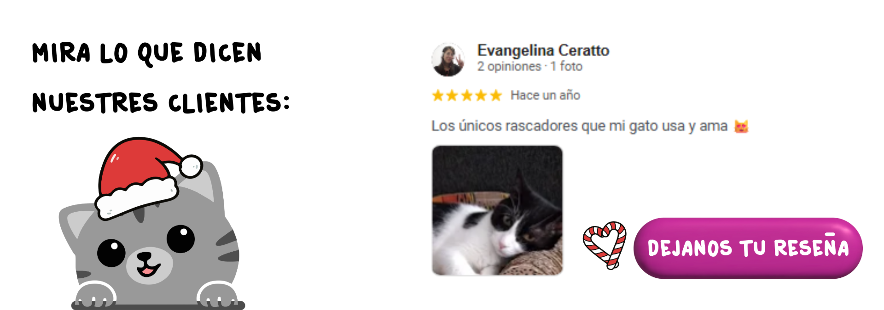Open Evangelina Ceratto's profile avatar
Viewport: 884px width, 310px height.
(x=448, y=60)
